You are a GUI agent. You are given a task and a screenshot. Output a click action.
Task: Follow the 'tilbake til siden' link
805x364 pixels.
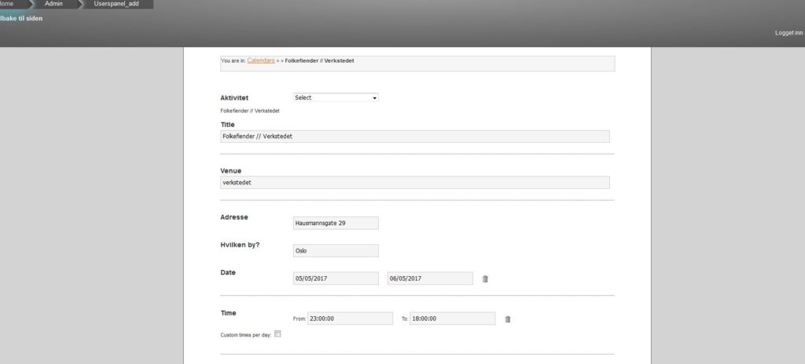click(21, 18)
